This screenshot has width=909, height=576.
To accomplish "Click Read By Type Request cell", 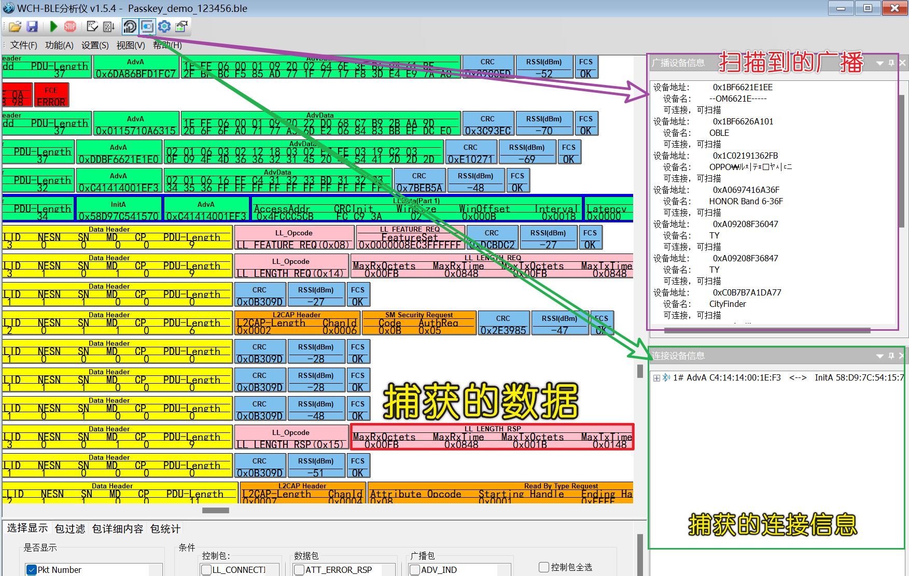I will coord(500,493).
